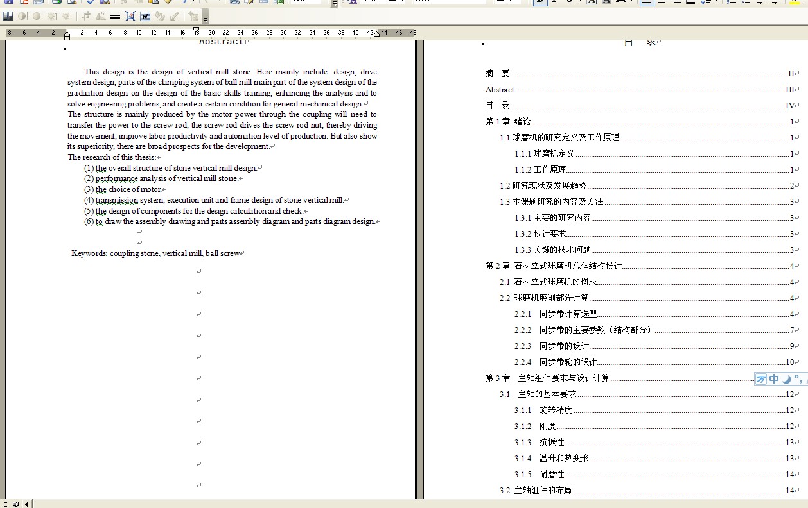Viewport: 808px width, 508px height.
Task: Open the Line Style picker
Action: click(116, 16)
